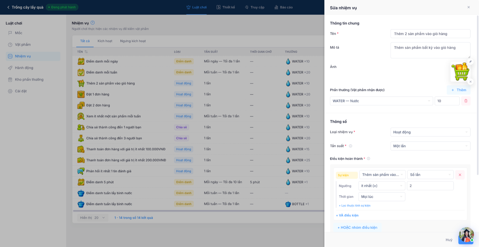Switch to the Truy cập tab

point(254,7)
